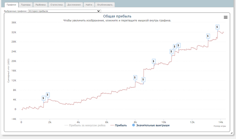This screenshot has height=139, width=236.
Task: Switch to the Найти tab
Action: pyautogui.click(x=89, y=5)
